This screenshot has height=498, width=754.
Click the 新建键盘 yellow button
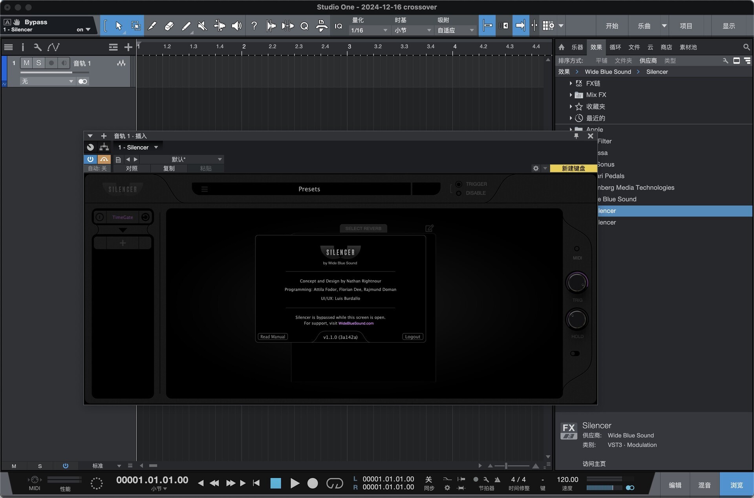(x=573, y=168)
